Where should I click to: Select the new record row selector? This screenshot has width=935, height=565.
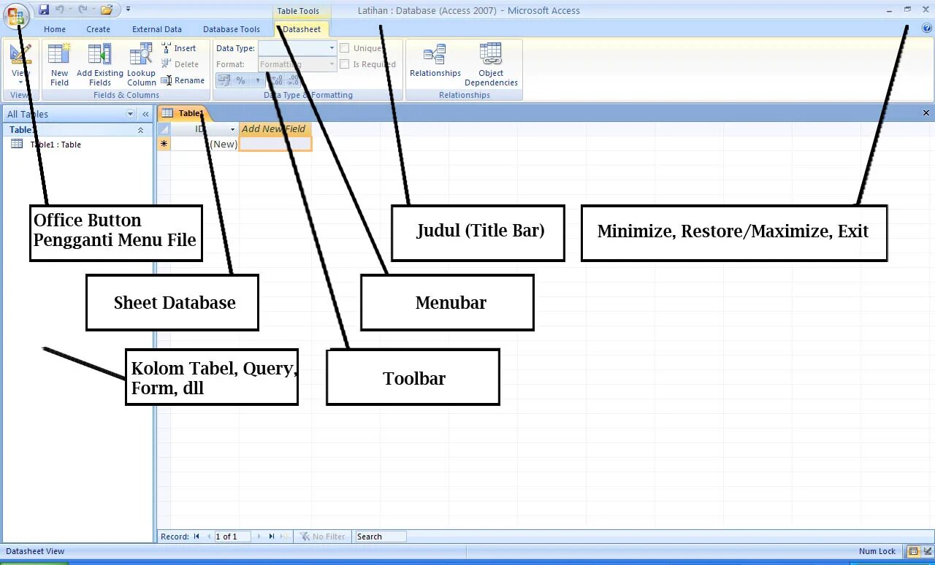click(164, 144)
